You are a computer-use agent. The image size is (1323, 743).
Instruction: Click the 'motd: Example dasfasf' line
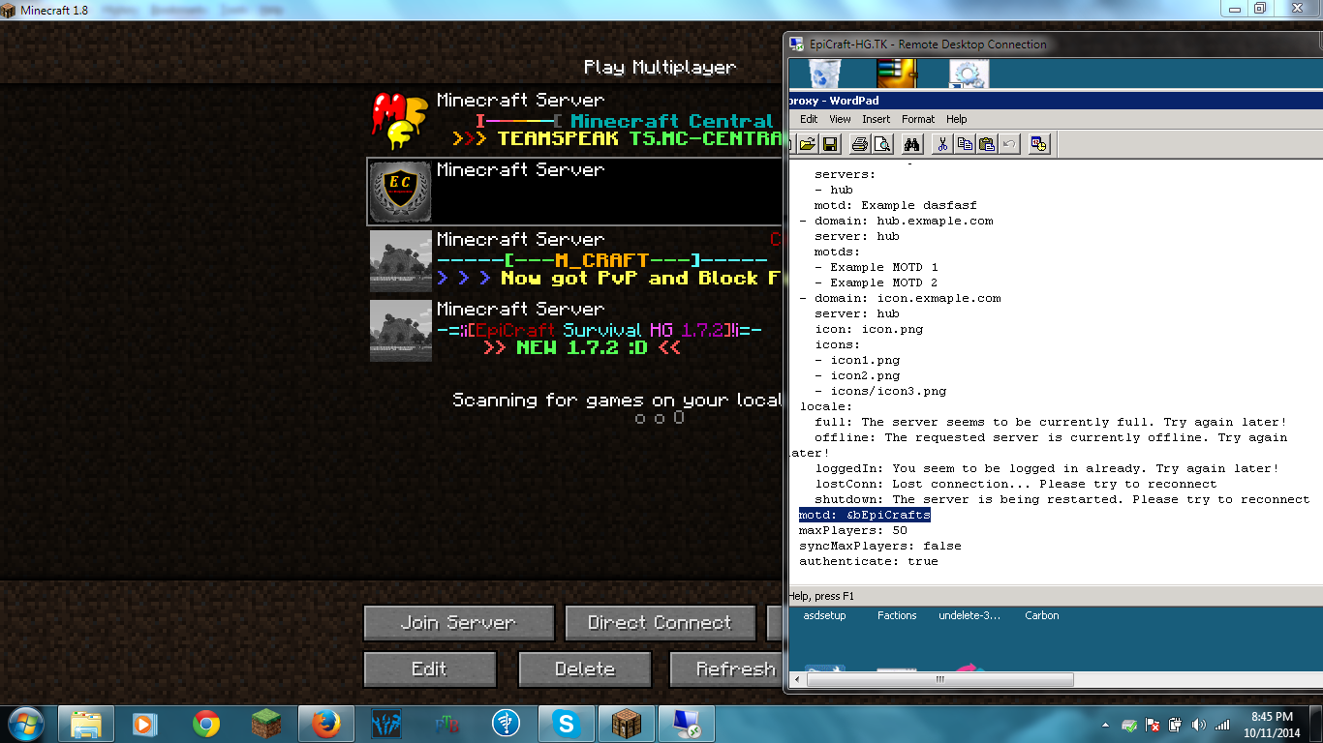pos(895,205)
